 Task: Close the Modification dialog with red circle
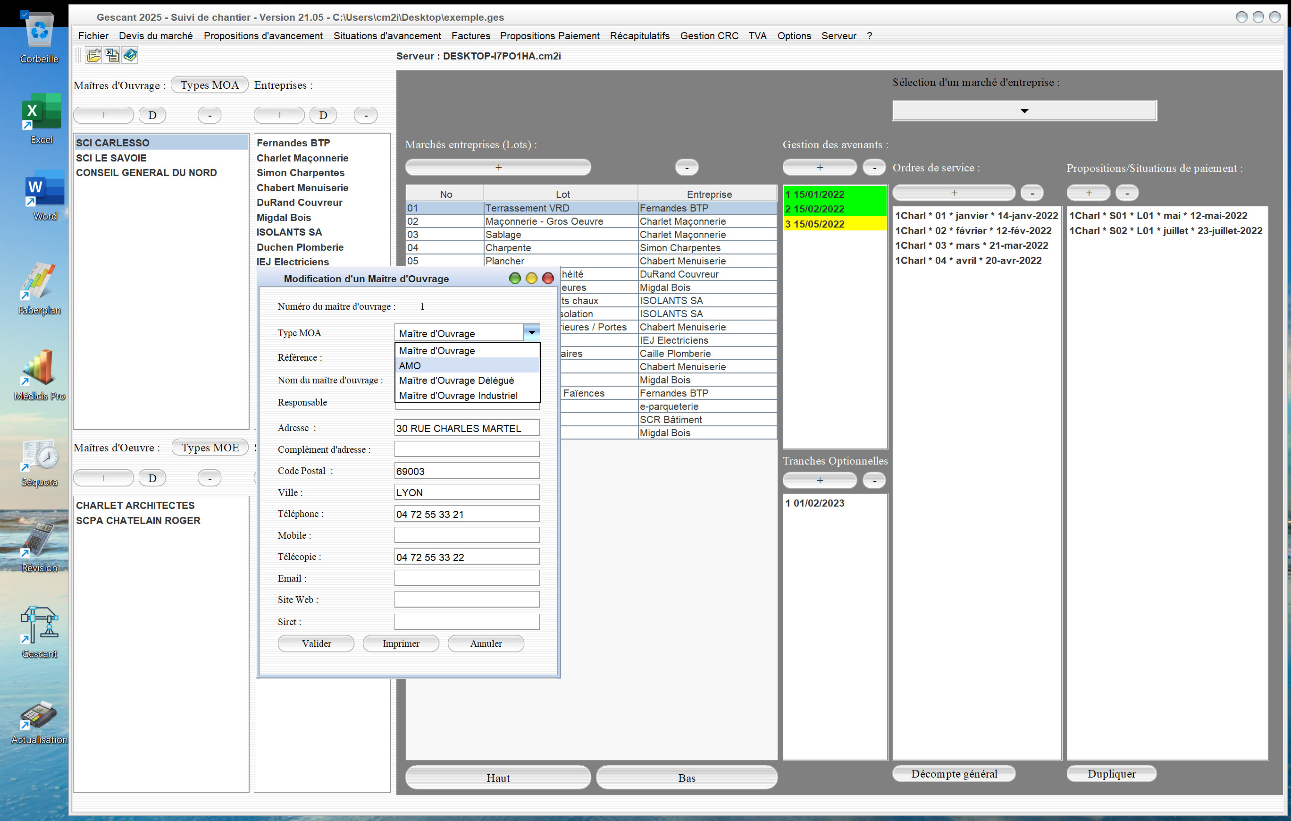(x=548, y=279)
